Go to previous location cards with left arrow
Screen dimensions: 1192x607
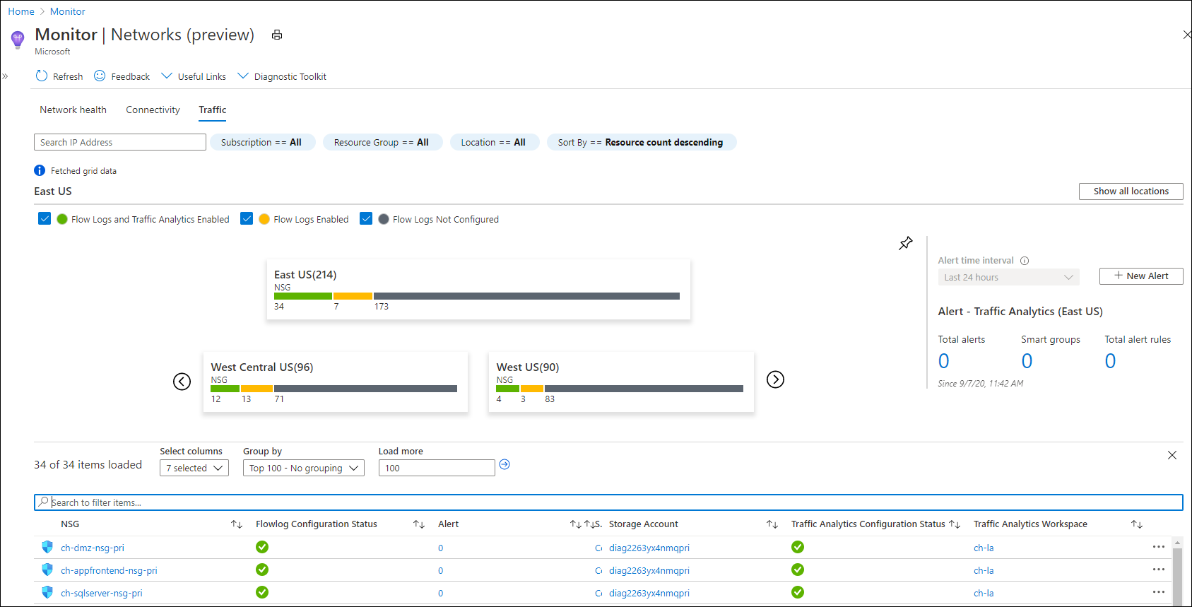(182, 381)
